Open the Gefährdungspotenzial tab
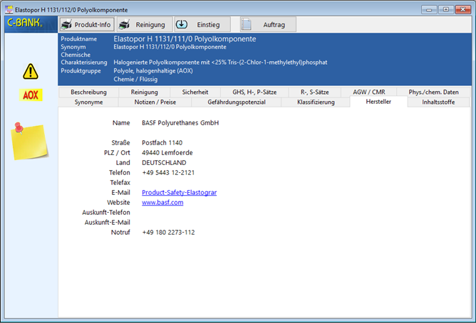Screen dimensions: 476x323 [237, 102]
